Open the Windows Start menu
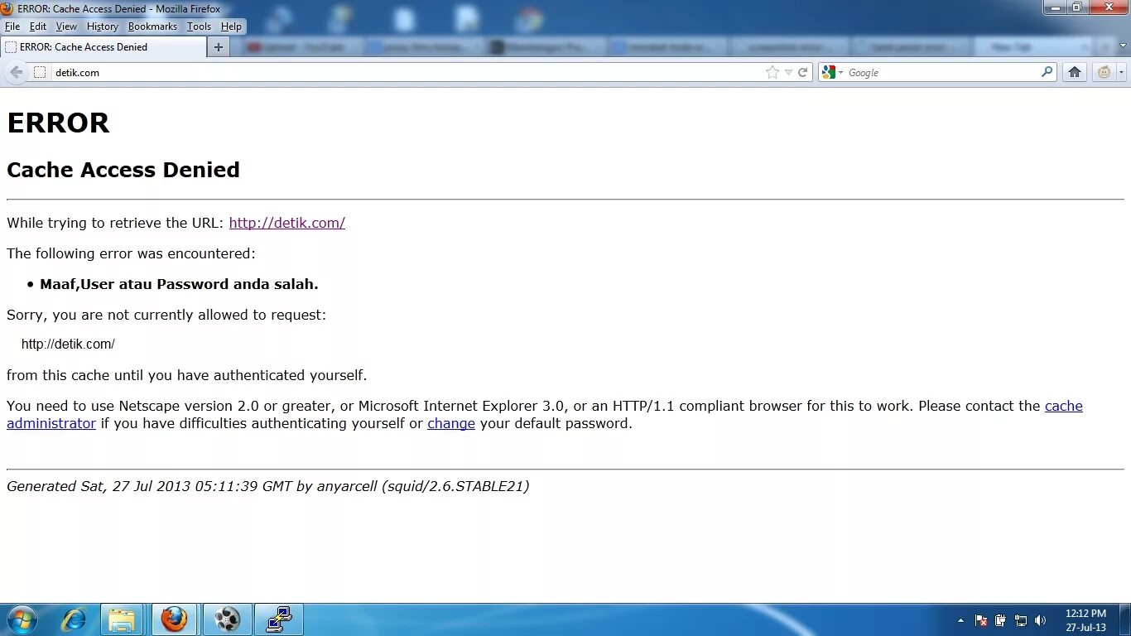 pyautogui.click(x=22, y=619)
